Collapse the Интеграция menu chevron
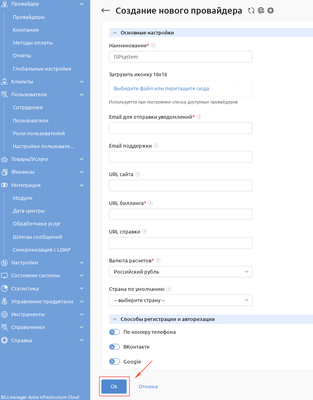The image size is (313, 400). click(x=82, y=185)
